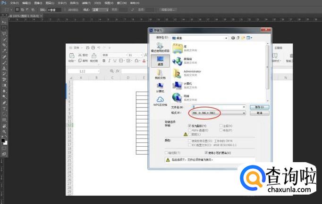Click Subtract from Selection icon in options bar
The width and height of the screenshot is (322, 204).
coord(27,9)
